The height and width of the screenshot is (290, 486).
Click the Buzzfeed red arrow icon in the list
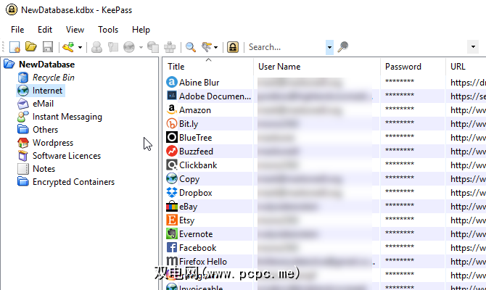point(172,151)
